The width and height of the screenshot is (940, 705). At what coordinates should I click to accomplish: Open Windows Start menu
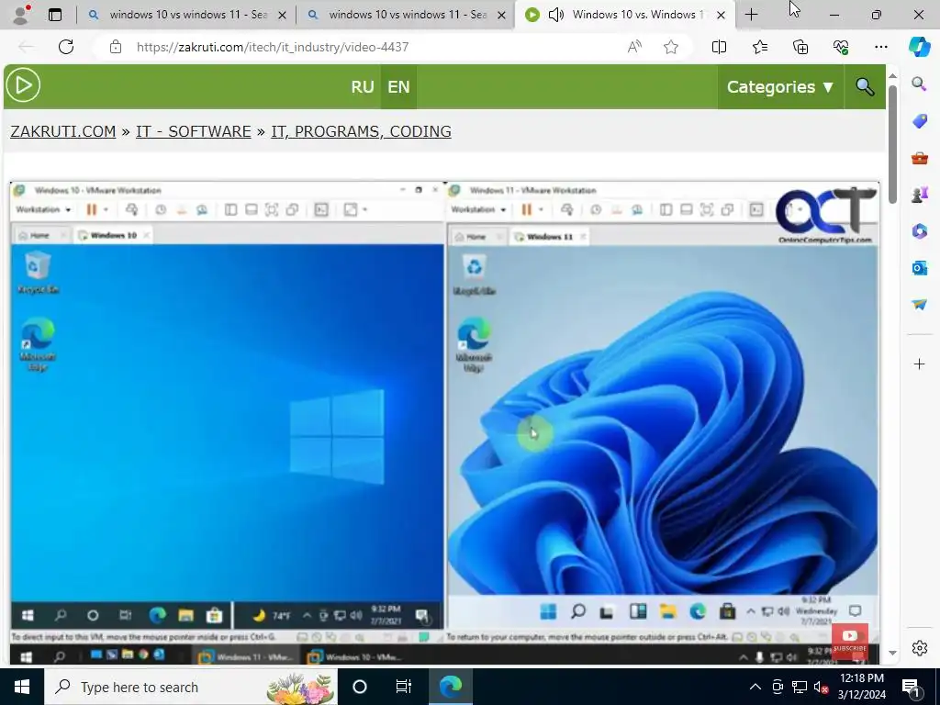(22, 687)
